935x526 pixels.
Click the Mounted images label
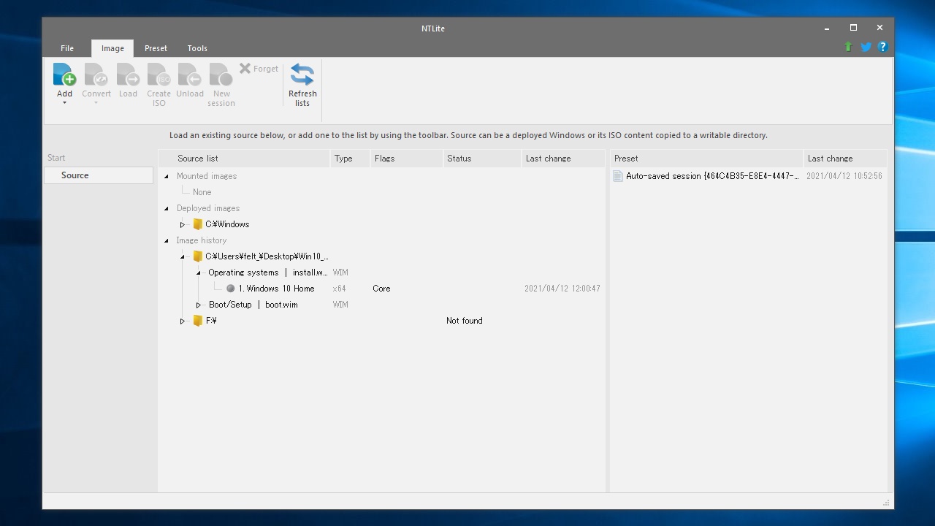pos(207,176)
